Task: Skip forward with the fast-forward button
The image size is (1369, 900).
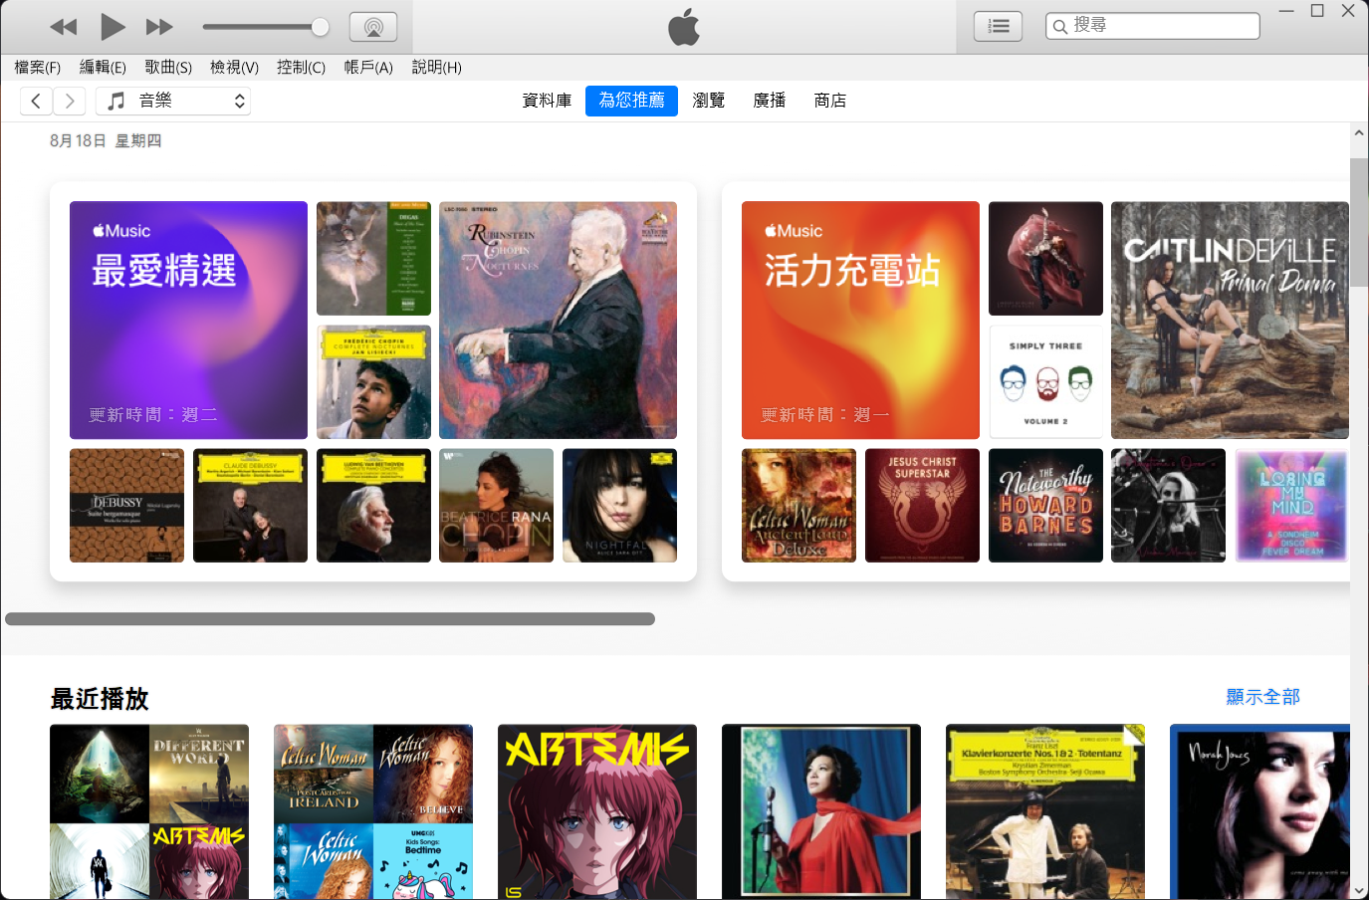Action: coord(159,27)
